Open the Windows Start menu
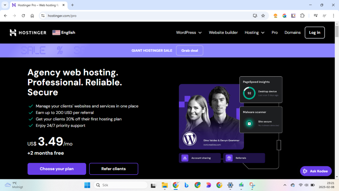Image resolution: width=339 pixels, height=191 pixels. (x=87, y=185)
